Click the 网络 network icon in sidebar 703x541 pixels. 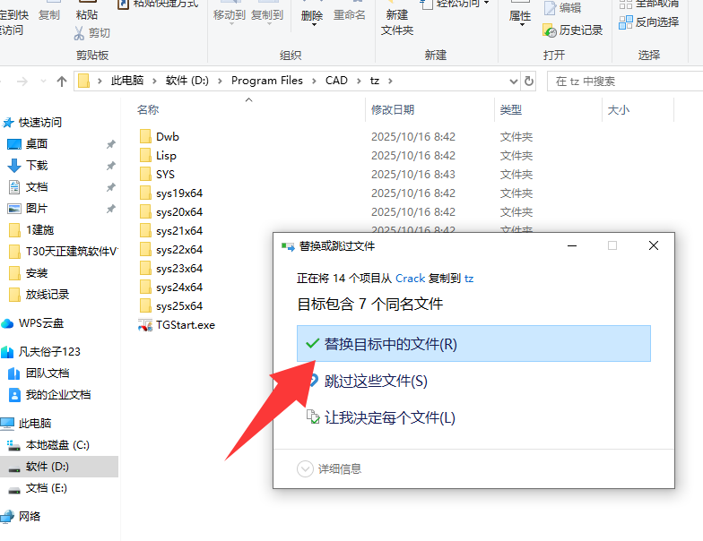point(8,517)
